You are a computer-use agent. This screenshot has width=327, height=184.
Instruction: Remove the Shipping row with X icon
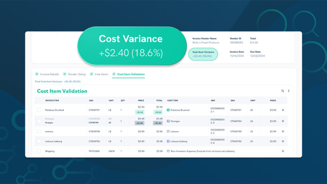[x=283, y=151]
